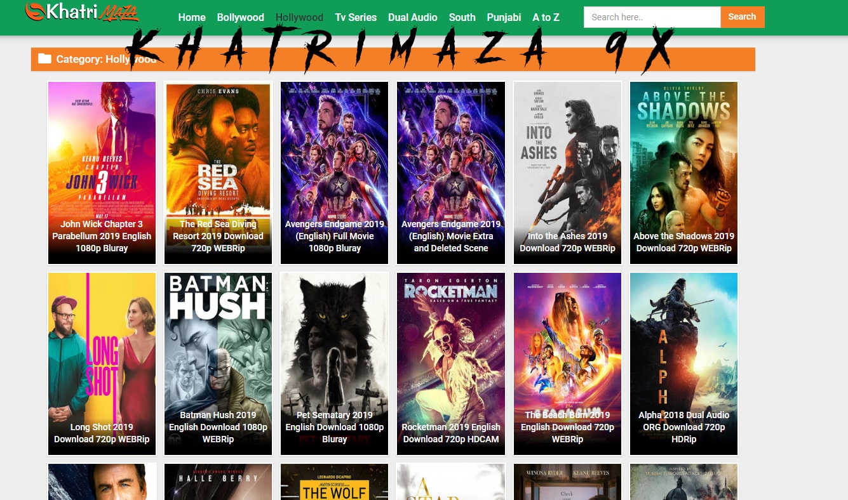
Task: Click 'Pet Sematary 2019 English Download' title link
Action: 335,427
